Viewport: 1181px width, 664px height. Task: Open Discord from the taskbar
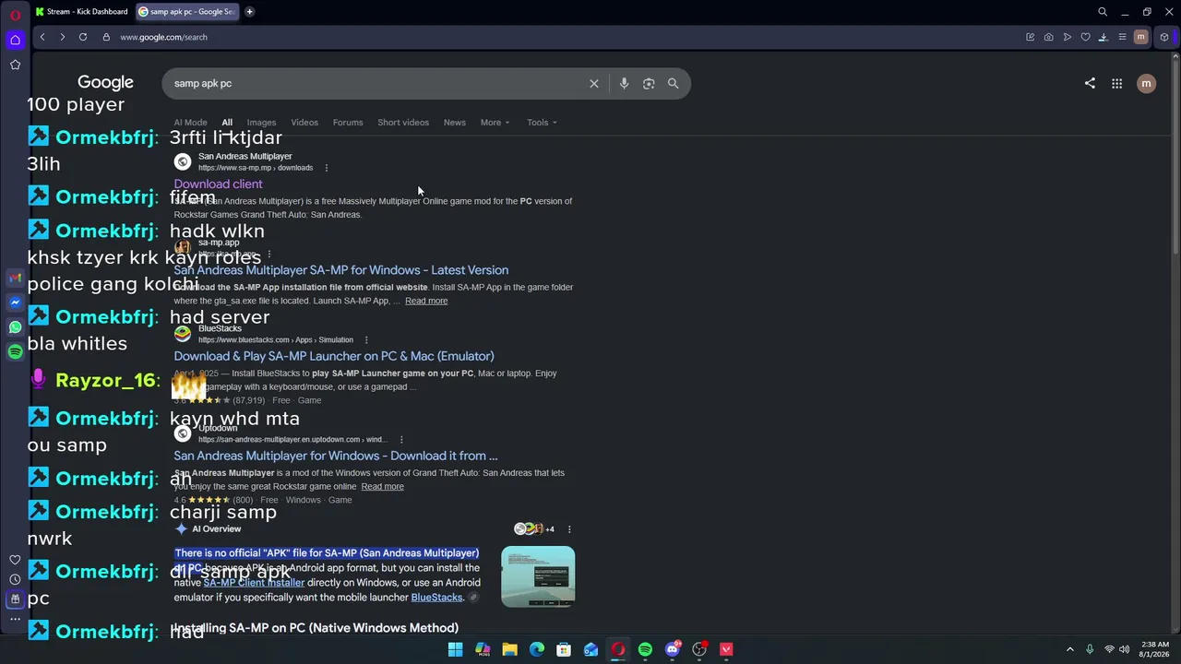click(x=673, y=649)
